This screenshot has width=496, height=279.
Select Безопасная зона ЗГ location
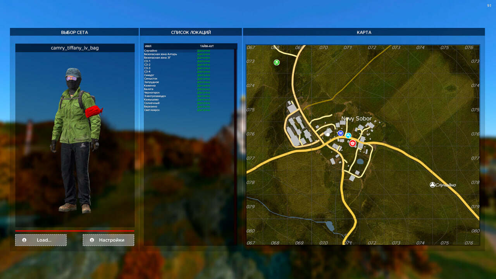189,58
